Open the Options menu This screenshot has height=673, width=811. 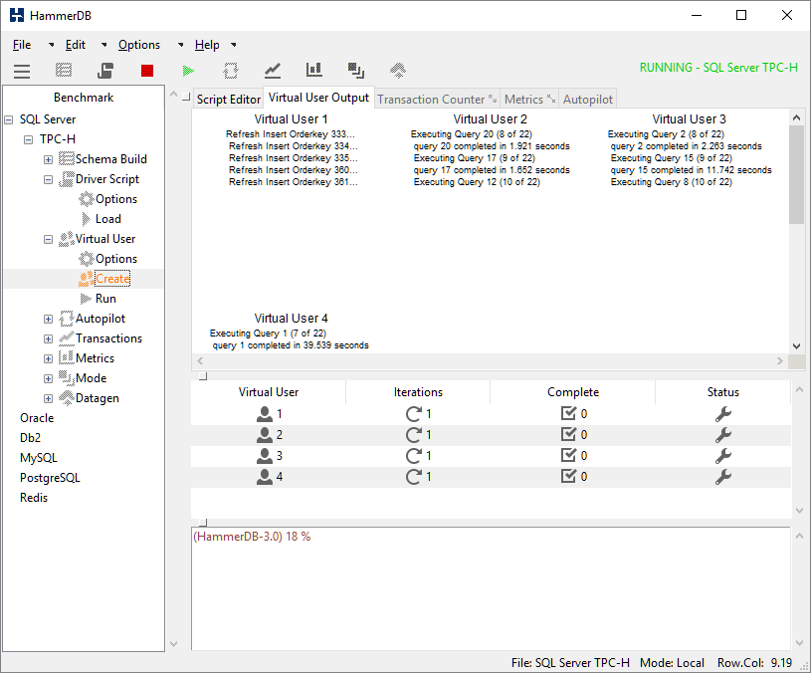[x=139, y=45]
